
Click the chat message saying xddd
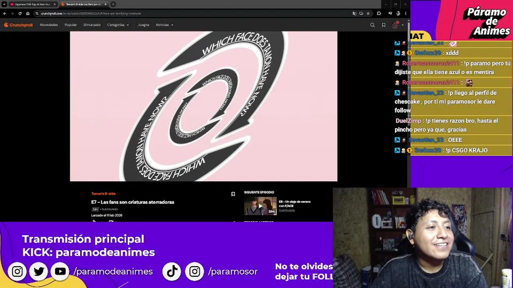tap(452, 53)
